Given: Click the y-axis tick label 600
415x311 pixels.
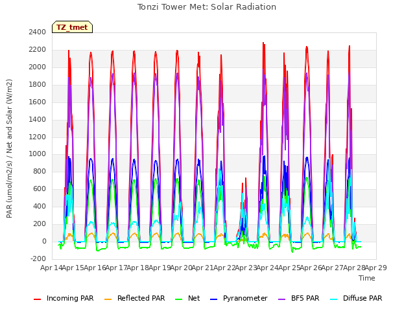Looking at the screenshot, I should (40, 189).
